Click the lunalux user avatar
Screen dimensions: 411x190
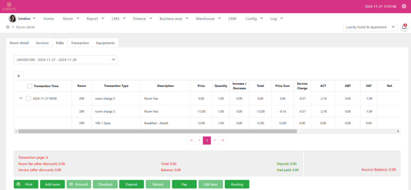[x=12, y=18]
